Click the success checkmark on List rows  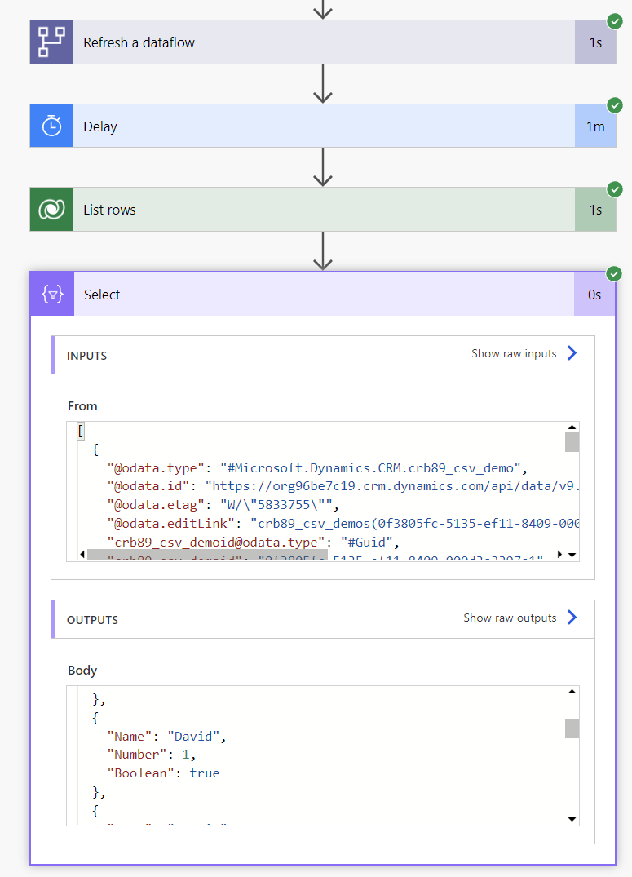tap(615, 188)
